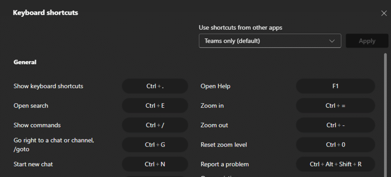The width and height of the screenshot is (391, 177).
Task: Click the Ctrl + = shortcut box
Action: click(x=335, y=106)
